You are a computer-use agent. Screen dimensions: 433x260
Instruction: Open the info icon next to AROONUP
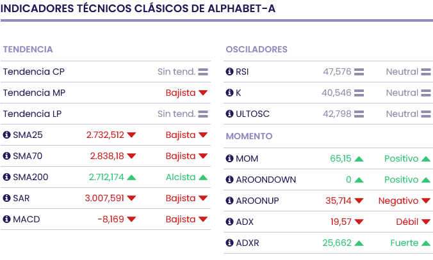pos(230,201)
